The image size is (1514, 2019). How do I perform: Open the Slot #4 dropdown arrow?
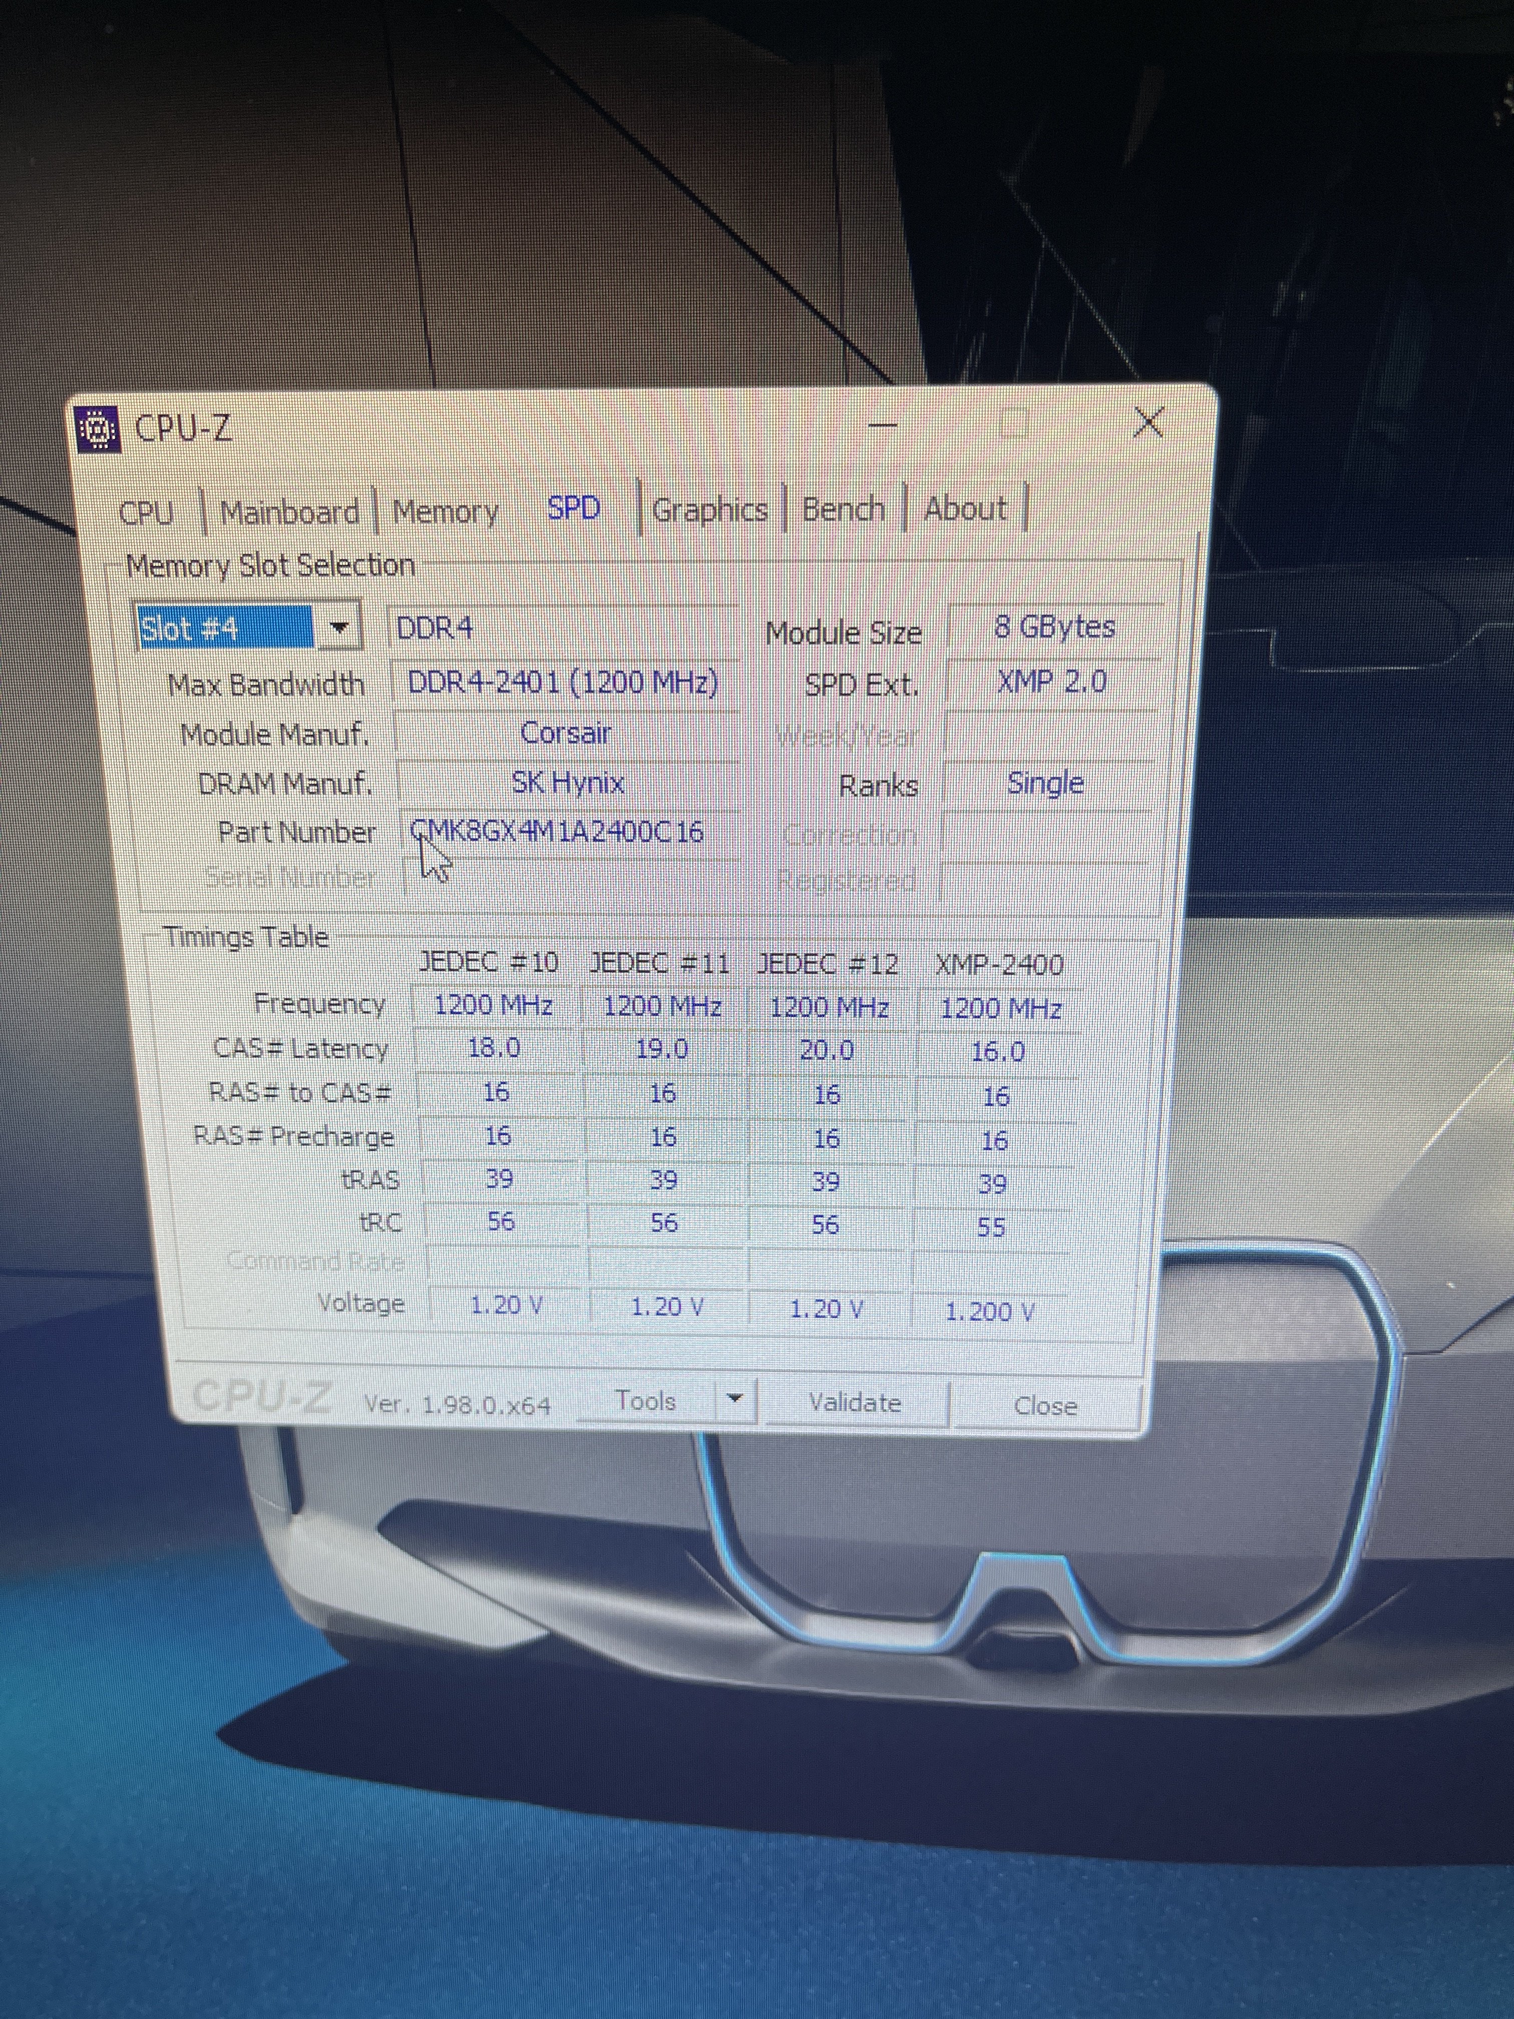pyautogui.click(x=339, y=628)
